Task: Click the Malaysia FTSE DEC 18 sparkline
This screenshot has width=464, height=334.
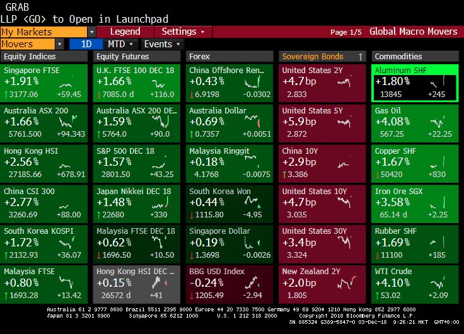Action: 159,242
